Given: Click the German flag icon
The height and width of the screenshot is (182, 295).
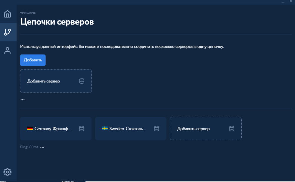Looking at the screenshot, I should point(30,128).
